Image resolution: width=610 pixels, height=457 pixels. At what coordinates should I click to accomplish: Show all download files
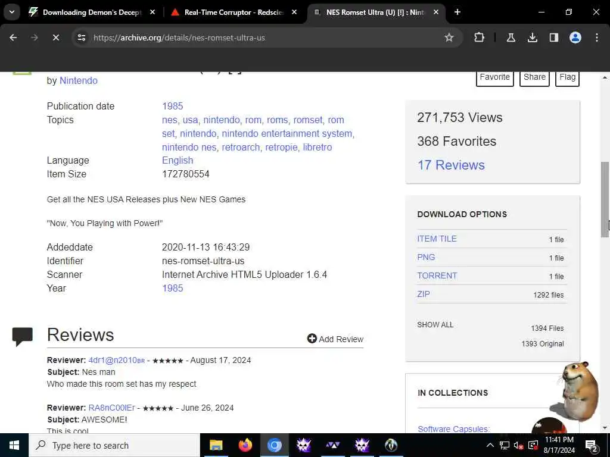point(435,325)
